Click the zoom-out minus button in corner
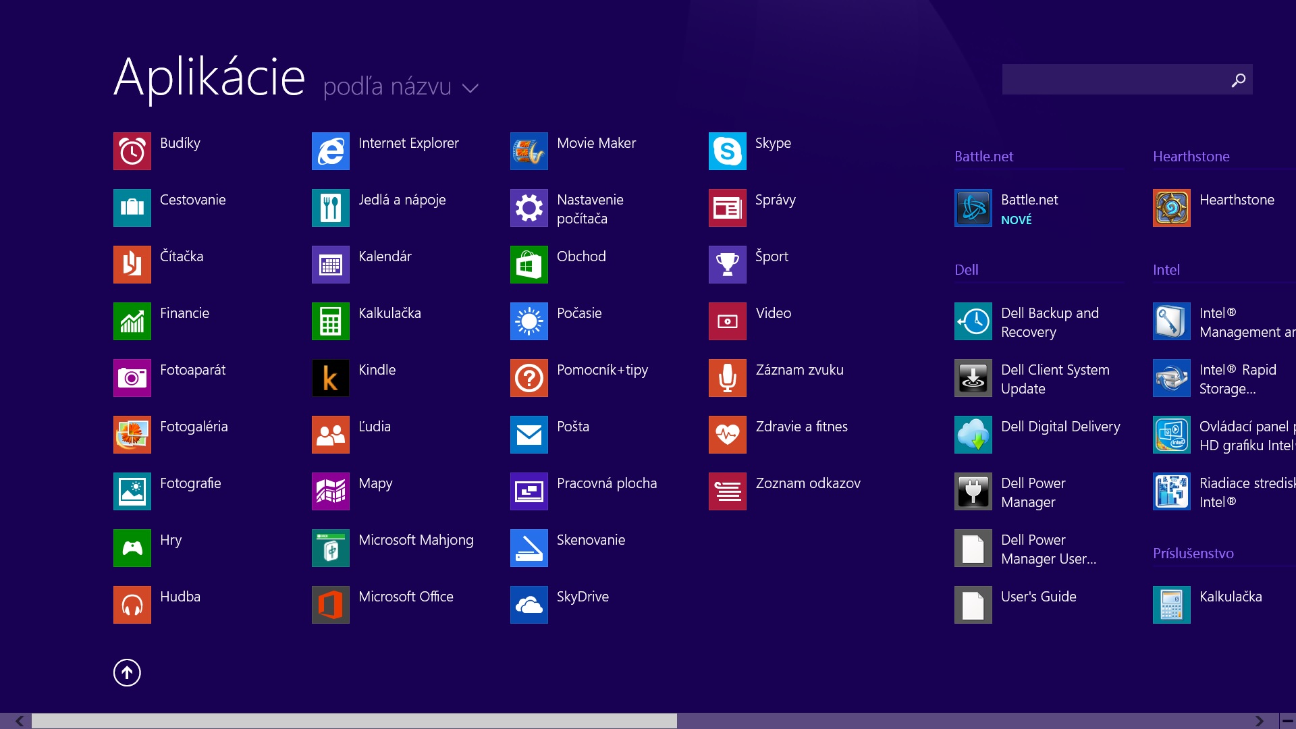The height and width of the screenshot is (729, 1296). point(1287,721)
